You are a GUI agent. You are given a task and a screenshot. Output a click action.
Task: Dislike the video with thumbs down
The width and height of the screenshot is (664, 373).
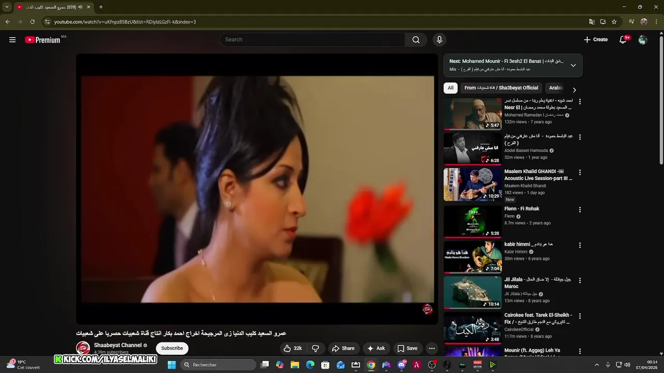[x=315, y=349]
